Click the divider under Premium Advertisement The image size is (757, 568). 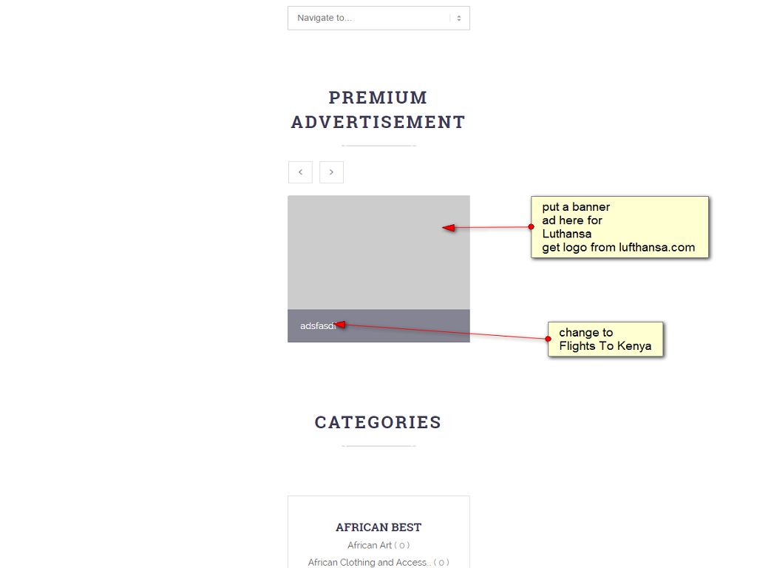click(x=378, y=146)
